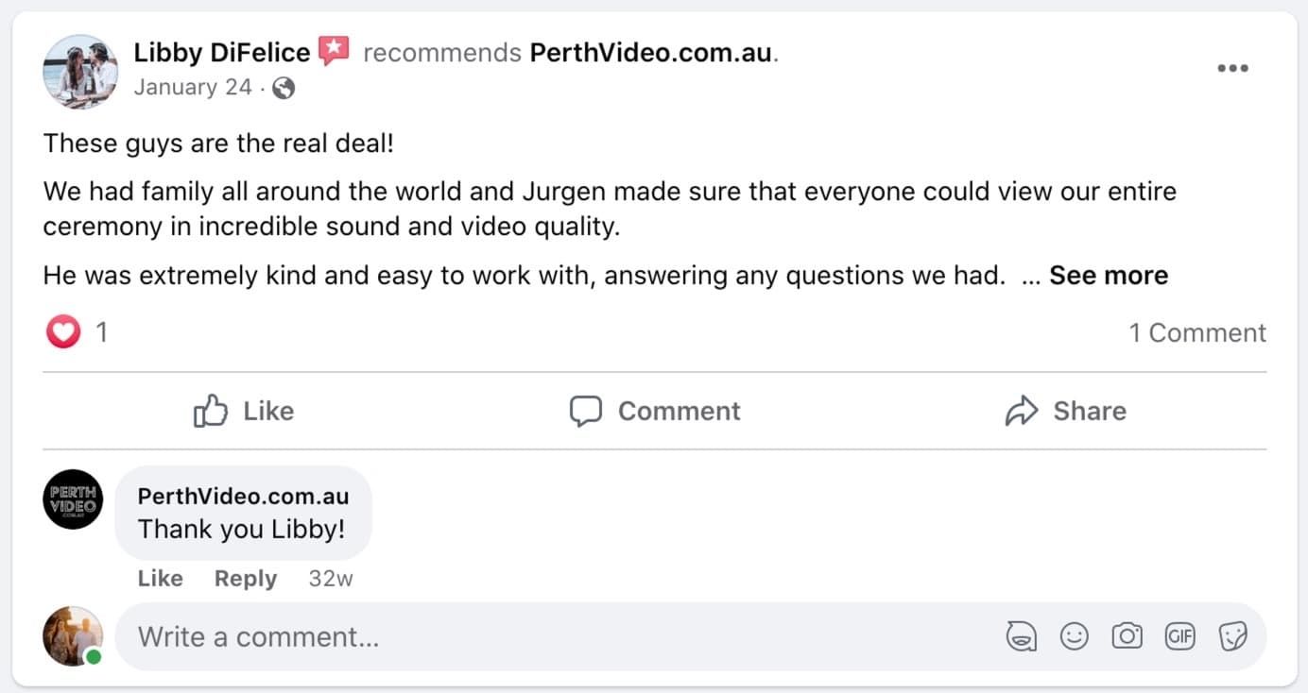The width and height of the screenshot is (1308, 693).
Task: Open the 1 Comment count link
Action: click(1197, 332)
